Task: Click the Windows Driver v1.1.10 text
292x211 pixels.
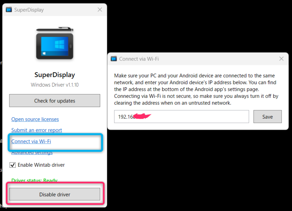Action: coord(54,85)
